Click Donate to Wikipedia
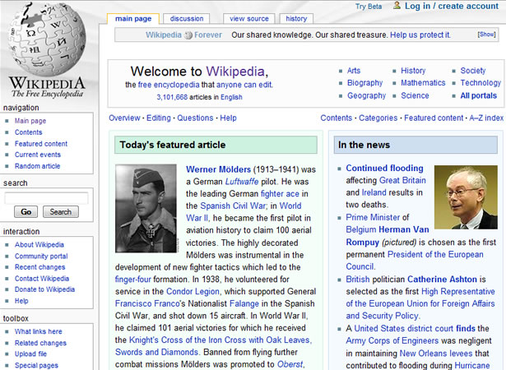This screenshot has width=506, height=370. [44, 289]
